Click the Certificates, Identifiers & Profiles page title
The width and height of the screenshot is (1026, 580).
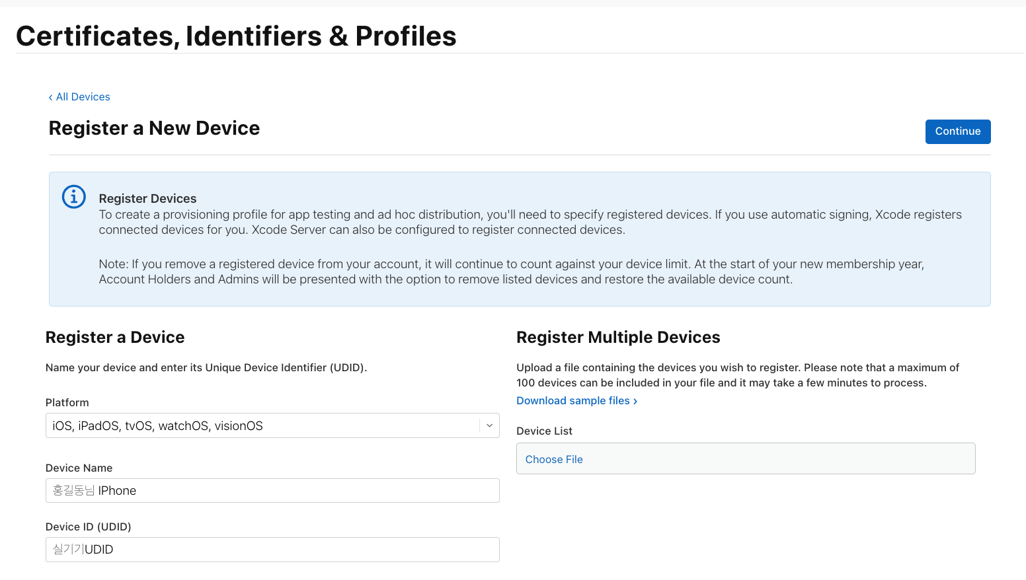(x=236, y=36)
